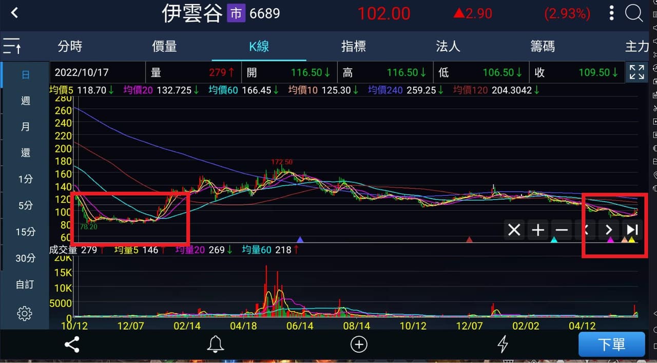Switch to the 分時 tab
The width and height of the screenshot is (657, 363).
(x=70, y=47)
